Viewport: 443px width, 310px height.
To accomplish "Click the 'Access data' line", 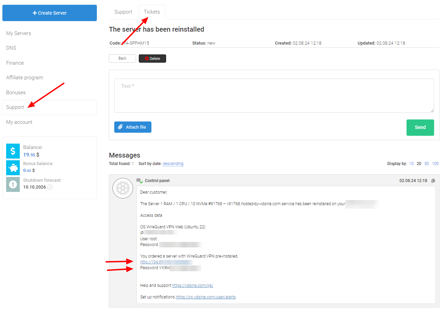I will tap(151, 215).
